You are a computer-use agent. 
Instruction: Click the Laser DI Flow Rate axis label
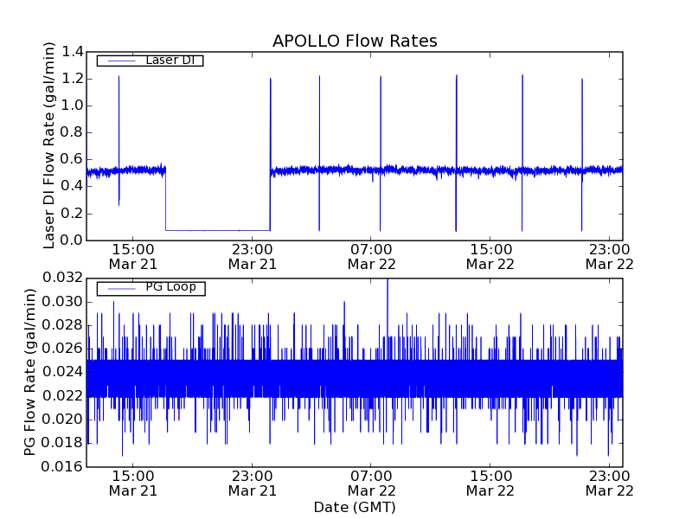coord(49,145)
